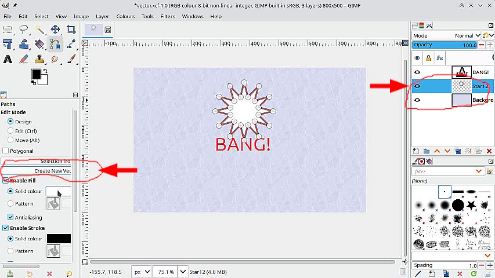This screenshot has width=495, height=278.
Task: Create a new layer in Layers panel
Action: (x=416, y=151)
